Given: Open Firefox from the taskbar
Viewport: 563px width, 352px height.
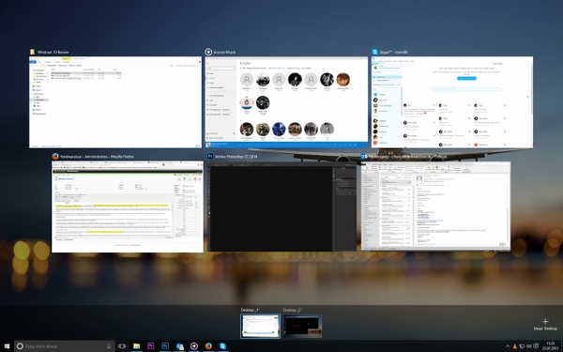Looking at the screenshot, I should [208, 346].
